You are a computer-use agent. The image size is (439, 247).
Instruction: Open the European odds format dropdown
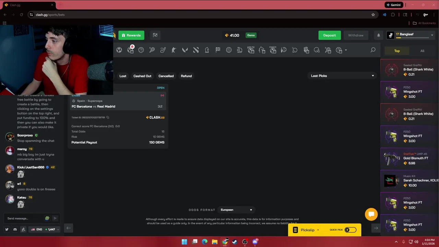click(x=236, y=210)
